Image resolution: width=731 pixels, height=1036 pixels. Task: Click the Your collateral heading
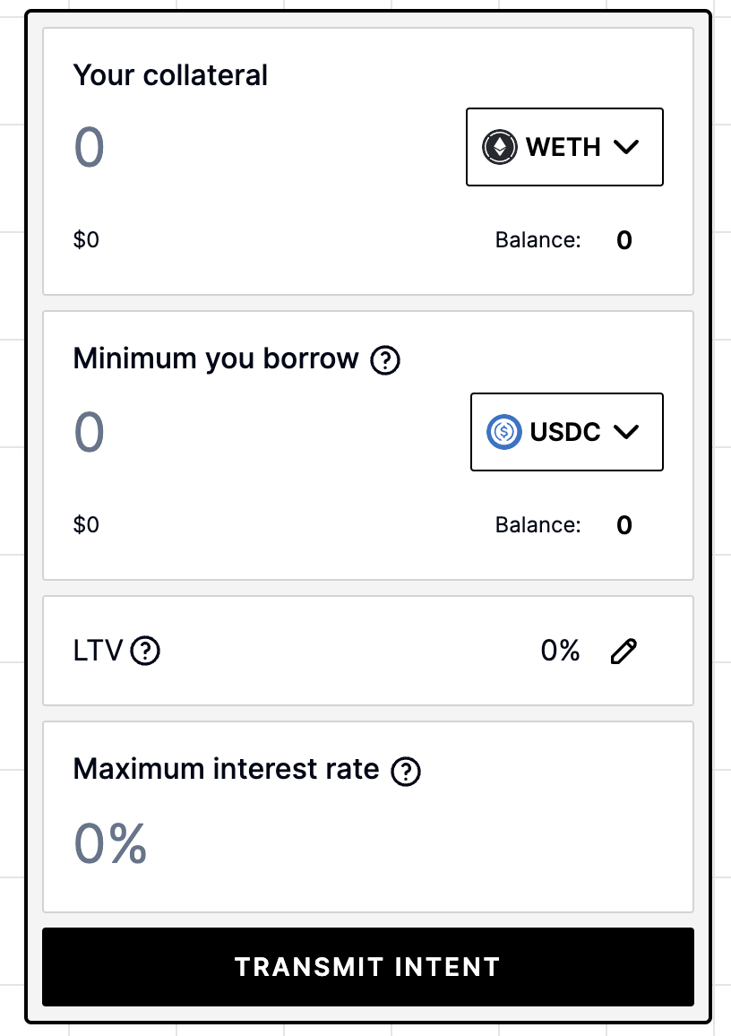(x=170, y=74)
